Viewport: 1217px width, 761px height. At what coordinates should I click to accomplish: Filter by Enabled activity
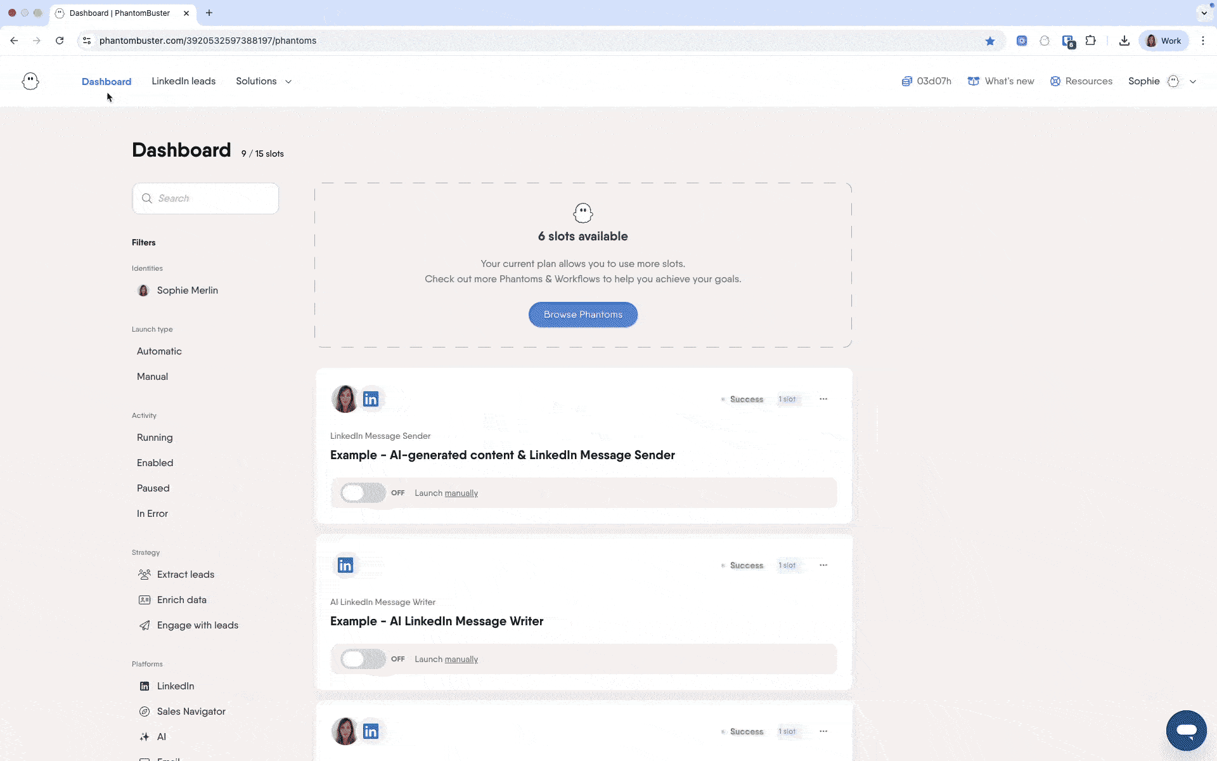coord(155,463)
